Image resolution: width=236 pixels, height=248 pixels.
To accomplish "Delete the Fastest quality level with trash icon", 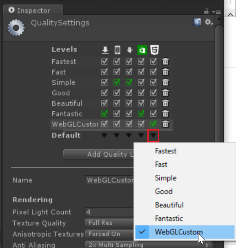I will pos(165,61).
